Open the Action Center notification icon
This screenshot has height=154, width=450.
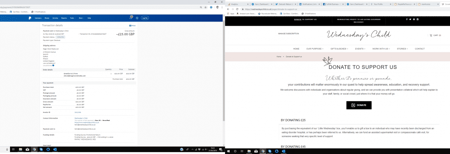point(220,149)
